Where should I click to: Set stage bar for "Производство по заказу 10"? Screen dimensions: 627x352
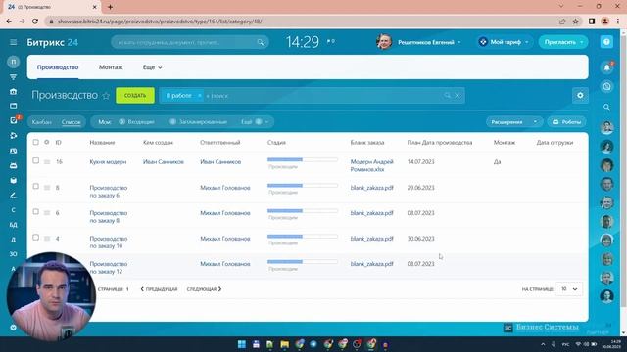tap(303, 237)
